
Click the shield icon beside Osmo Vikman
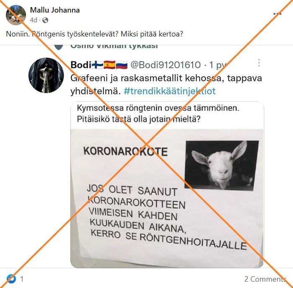pyautogui.click(x=59, y=47)
